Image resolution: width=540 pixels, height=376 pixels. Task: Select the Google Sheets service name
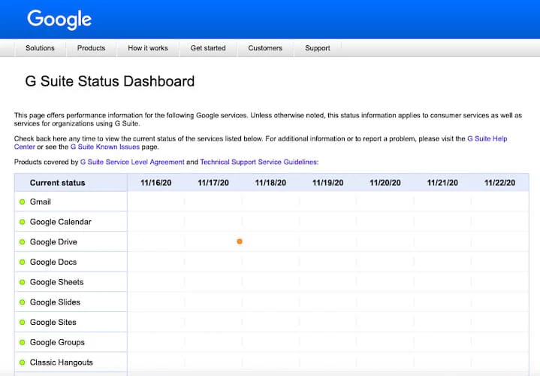coord(57,282)
